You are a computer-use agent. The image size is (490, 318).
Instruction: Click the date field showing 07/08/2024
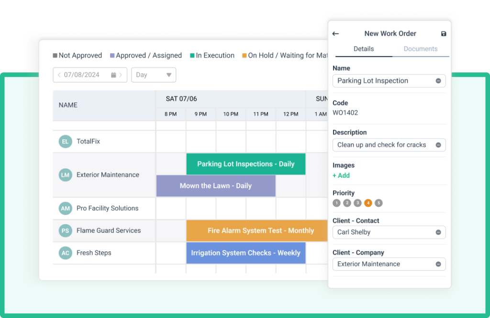point(82,75)
